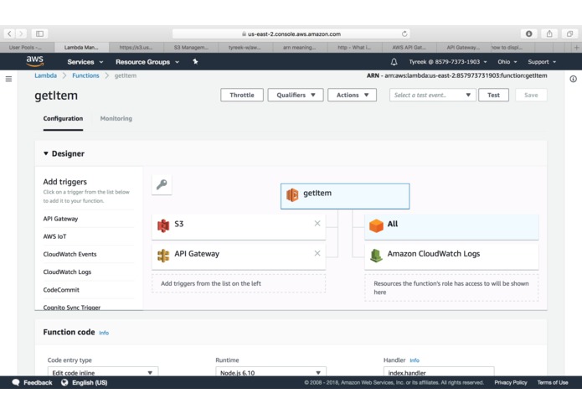Select the Amazon CloudWatch Logs resource card
582x414 pixels.
point(451,256)
